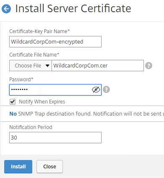
Task: Click the Certificate-Key Pair Name label
Action: pyautogui.click(x=39, y=31)
